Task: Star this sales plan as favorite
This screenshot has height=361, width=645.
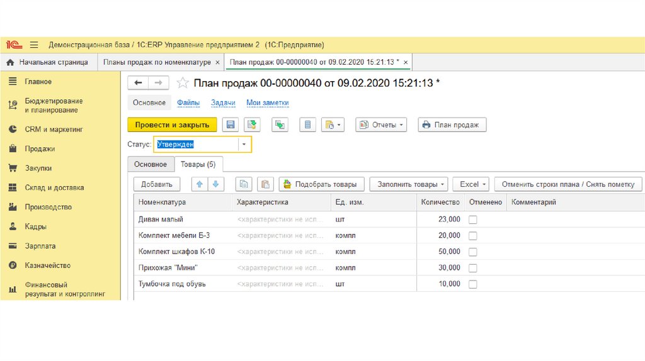Action: (183, 83)
